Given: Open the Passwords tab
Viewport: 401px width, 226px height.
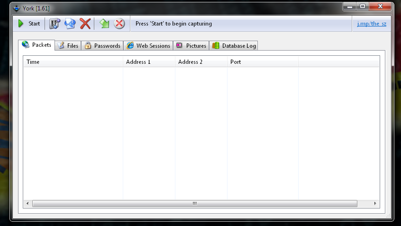Looking at the screenshot, I should tap(102, 46).
